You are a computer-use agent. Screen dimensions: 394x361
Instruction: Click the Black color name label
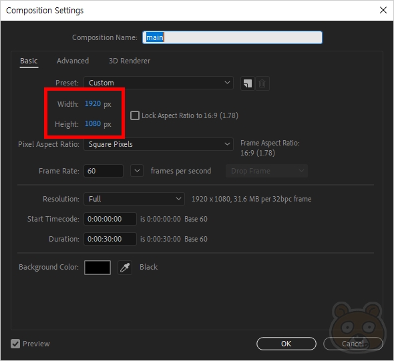pos(148,267)
